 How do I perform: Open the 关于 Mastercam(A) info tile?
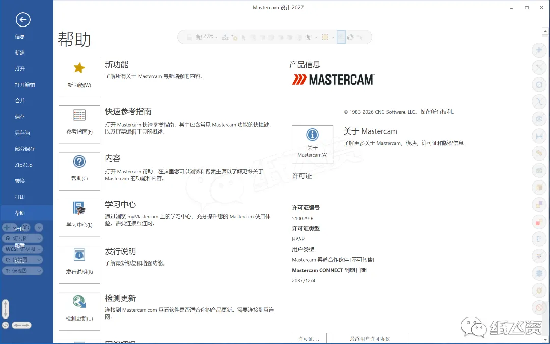point(313,144)
